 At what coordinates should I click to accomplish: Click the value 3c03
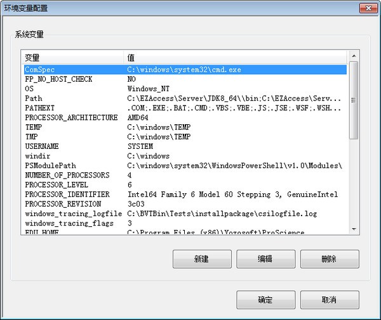click(136, 204)
